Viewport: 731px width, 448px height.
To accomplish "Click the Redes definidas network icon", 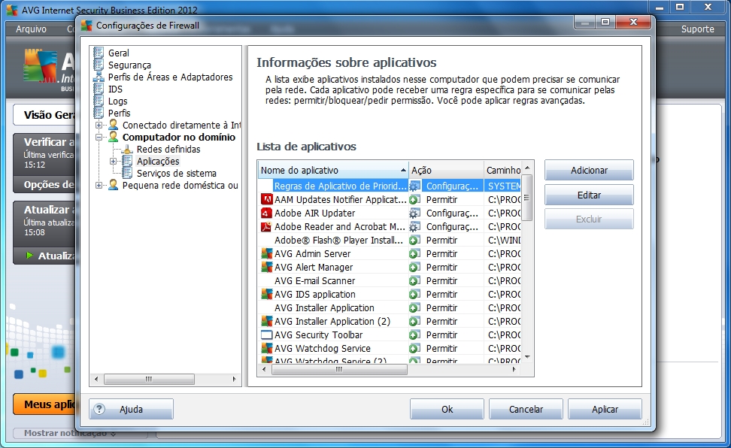I will tap(127, 149).
